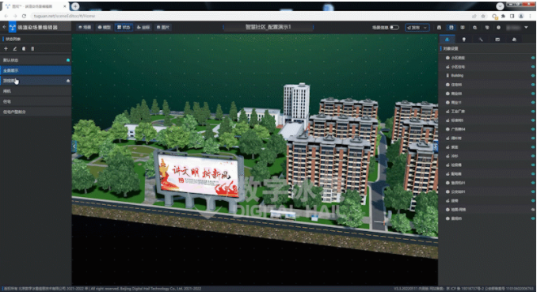This screenshot has width=537, height=292.
Task: Toggle visibility eye for 配电箱 row
Action: (533, 173)
